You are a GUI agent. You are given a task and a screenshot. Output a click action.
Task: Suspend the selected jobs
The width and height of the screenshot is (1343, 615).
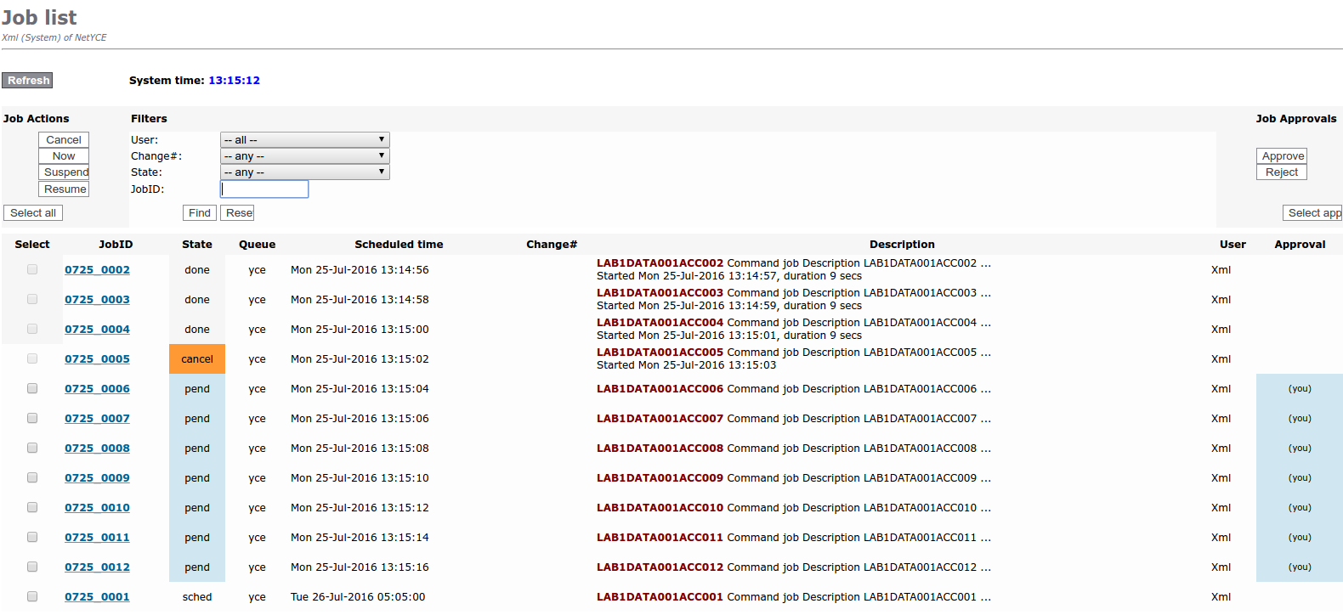[65, 172]
